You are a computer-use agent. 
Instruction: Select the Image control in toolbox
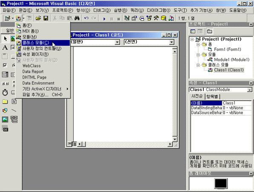click(x=5, y=119)
